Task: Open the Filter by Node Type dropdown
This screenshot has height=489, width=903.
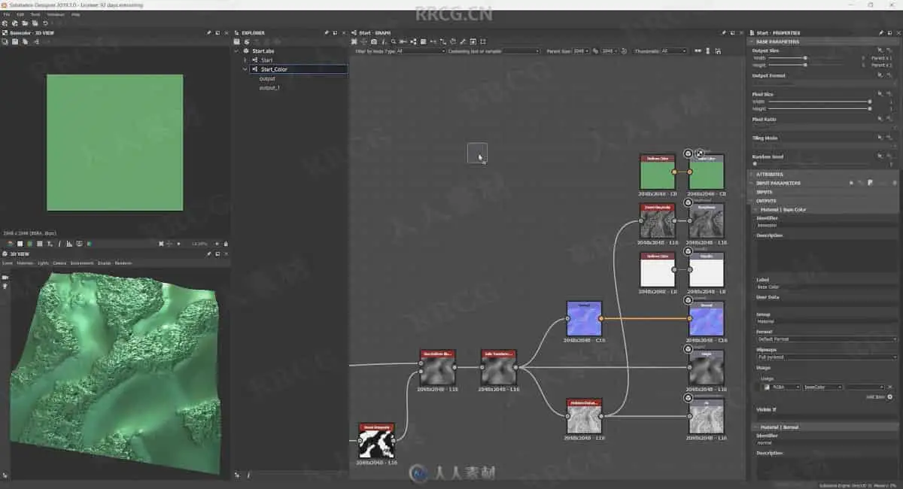Action: click(x=421, y=51)
